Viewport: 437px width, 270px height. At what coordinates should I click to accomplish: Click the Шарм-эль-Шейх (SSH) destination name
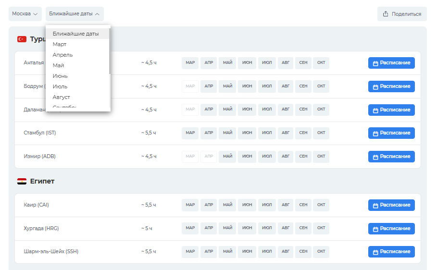coord(51,251)
